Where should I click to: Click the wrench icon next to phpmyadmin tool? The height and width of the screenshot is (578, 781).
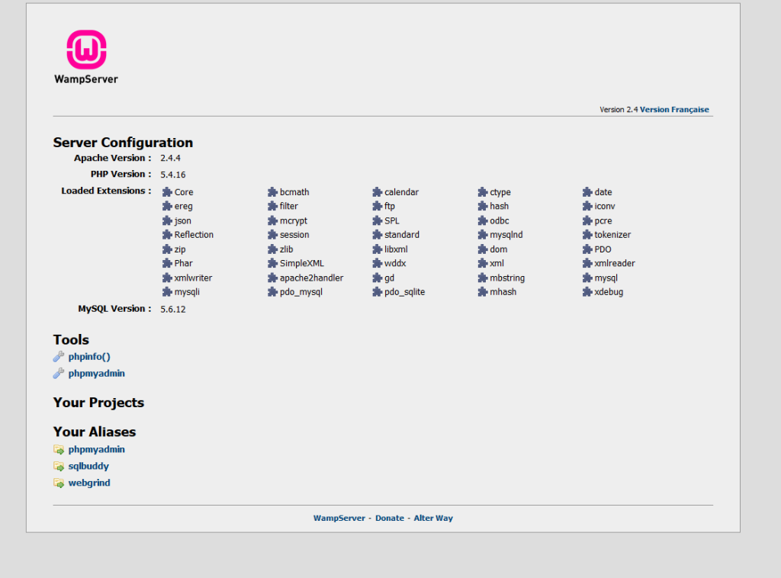[59, 374]
